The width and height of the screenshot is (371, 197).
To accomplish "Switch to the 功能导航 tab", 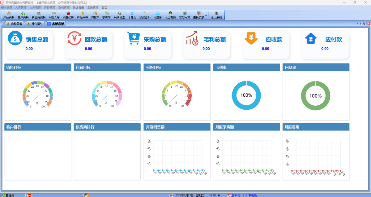I will pos(14,24).
